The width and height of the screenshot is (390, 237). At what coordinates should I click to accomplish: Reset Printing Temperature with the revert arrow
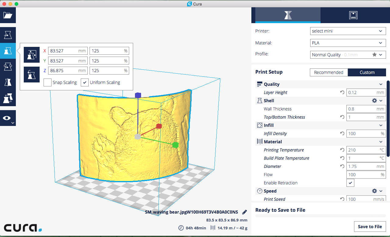(x=342, y=150)
